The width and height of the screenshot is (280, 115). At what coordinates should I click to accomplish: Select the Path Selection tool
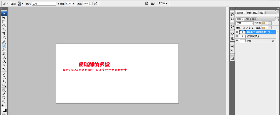4,81
